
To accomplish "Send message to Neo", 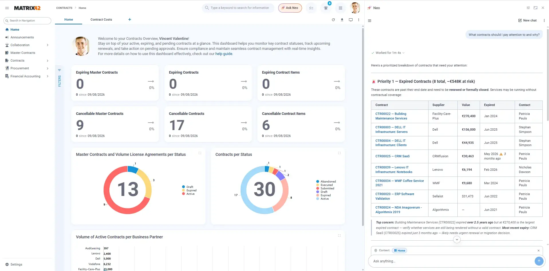I will click(539, 261).
